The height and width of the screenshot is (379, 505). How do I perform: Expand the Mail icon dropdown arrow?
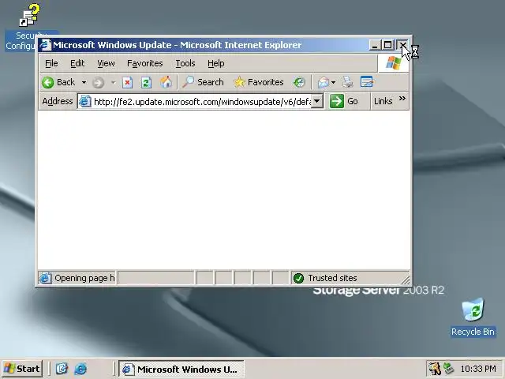(333, 82)
